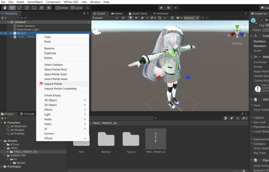Expand TRAZ_TR9001 hierarchy item
Screen dimensions: 269x172
[x=11, y=37]
